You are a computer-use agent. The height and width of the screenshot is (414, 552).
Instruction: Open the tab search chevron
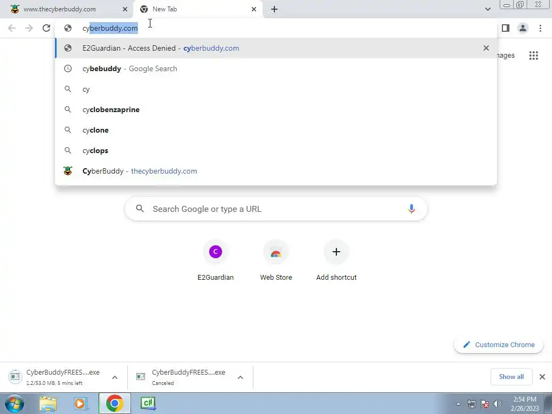487,9
